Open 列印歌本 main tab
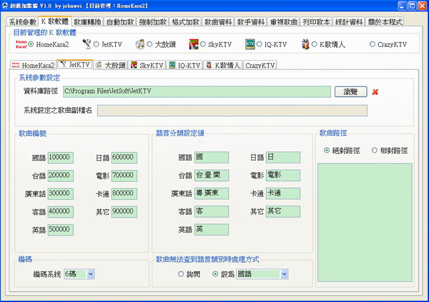 click(x=316, y=22)
